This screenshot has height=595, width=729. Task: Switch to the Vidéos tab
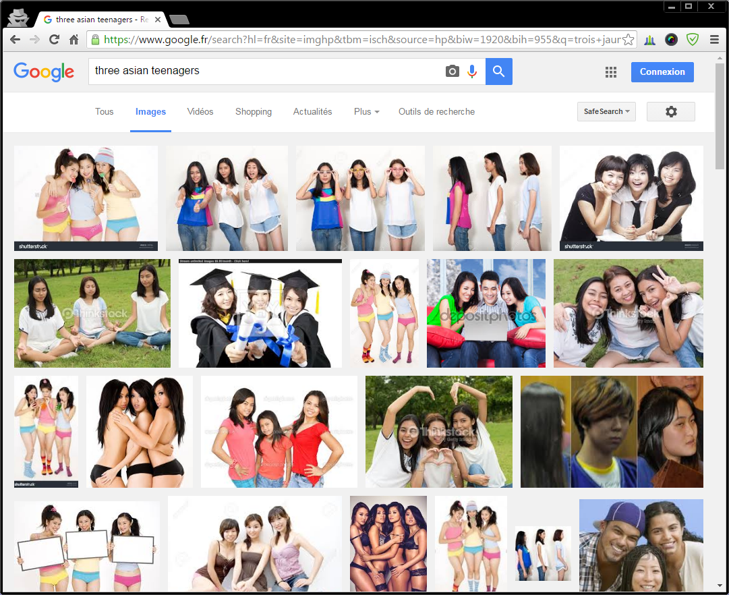point(200,112)
